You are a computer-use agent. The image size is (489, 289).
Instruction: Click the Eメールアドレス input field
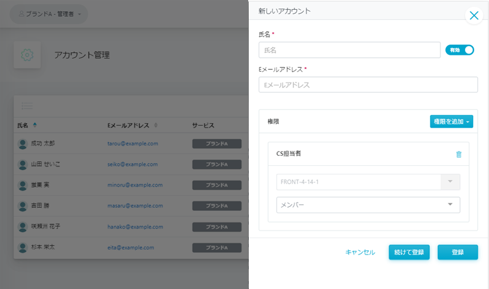click(368, 84)
